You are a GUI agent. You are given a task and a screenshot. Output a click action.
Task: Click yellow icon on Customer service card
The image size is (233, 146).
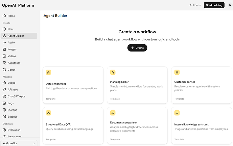[x=177, y=72]
